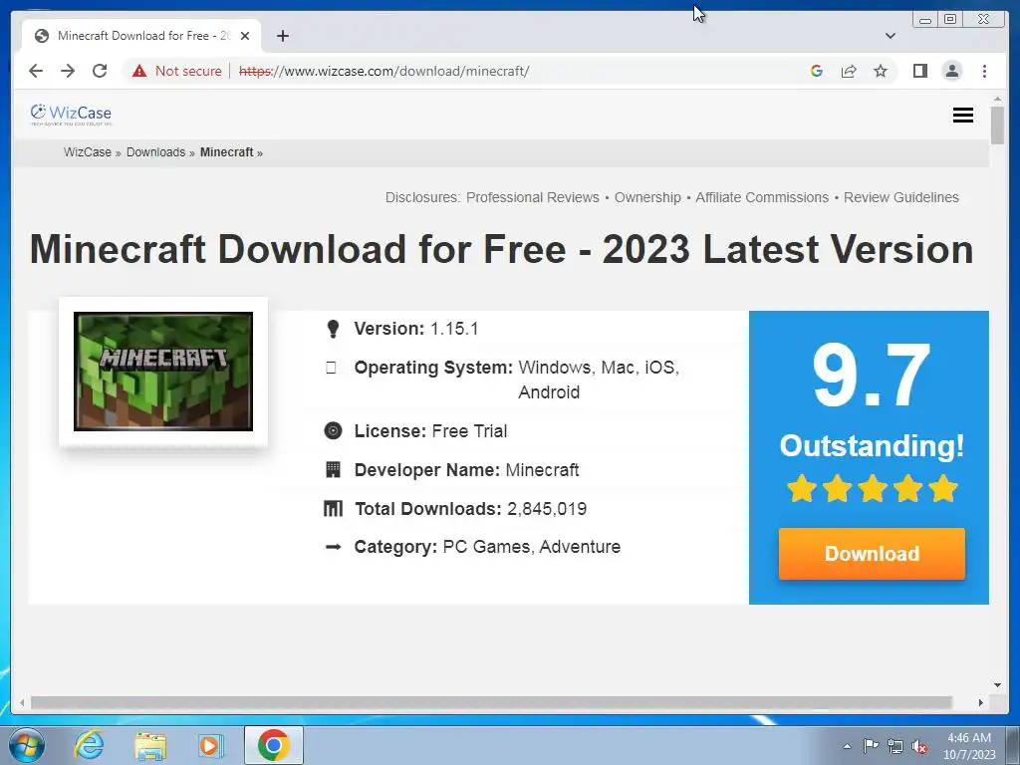Click the Free Trial license text
Image resolution: width=1020 pixels, height=765 pixels.
pyautogui.click(x=469, y=430)
